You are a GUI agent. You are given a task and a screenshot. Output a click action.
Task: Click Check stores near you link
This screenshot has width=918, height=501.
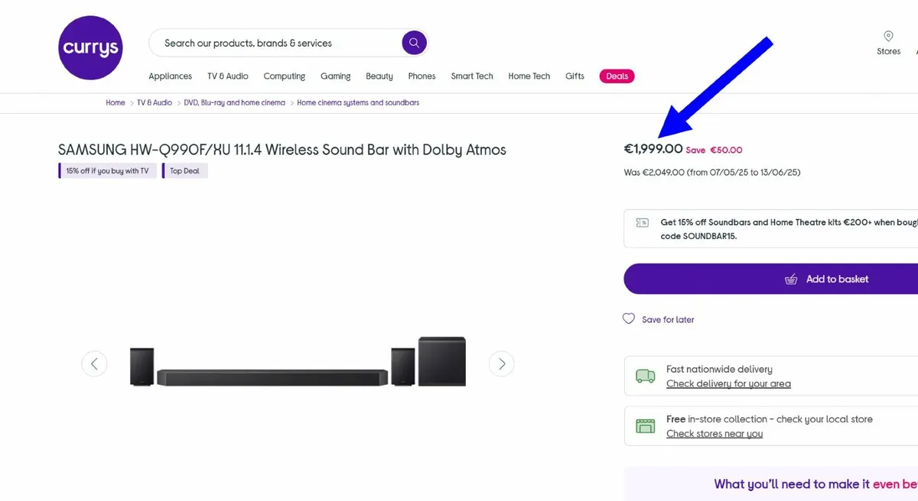[714, 434]
